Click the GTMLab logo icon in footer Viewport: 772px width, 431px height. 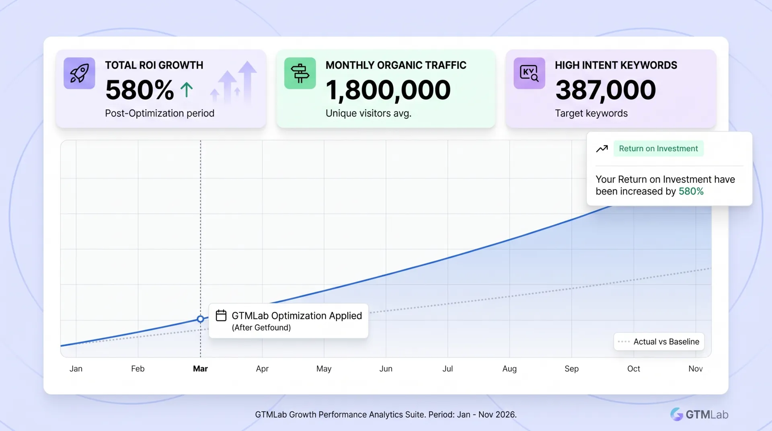pos(677,414)
